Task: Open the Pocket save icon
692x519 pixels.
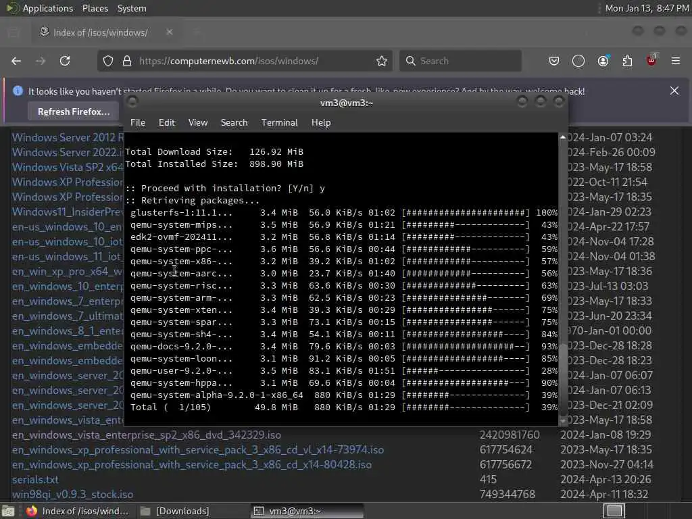Action: [x=554, y=61]
